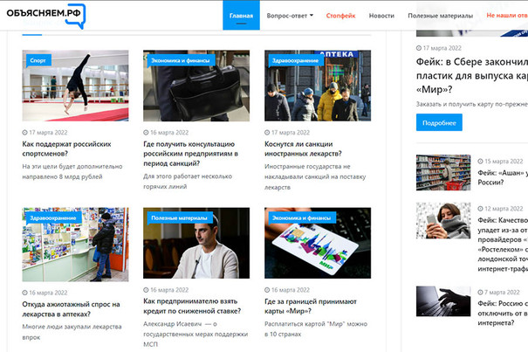The width and height of the screenshot is (528, 352).
Task: Click text 'На эти цели будет дополнительно направлено 8 млрд рублей'
Action: [72, 171]
